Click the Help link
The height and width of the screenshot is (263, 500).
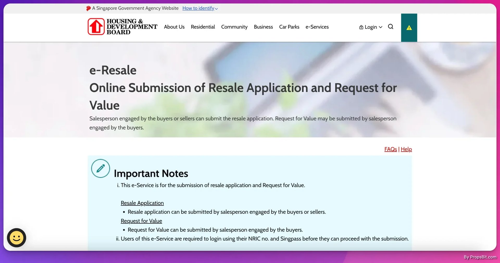(406, 149)
